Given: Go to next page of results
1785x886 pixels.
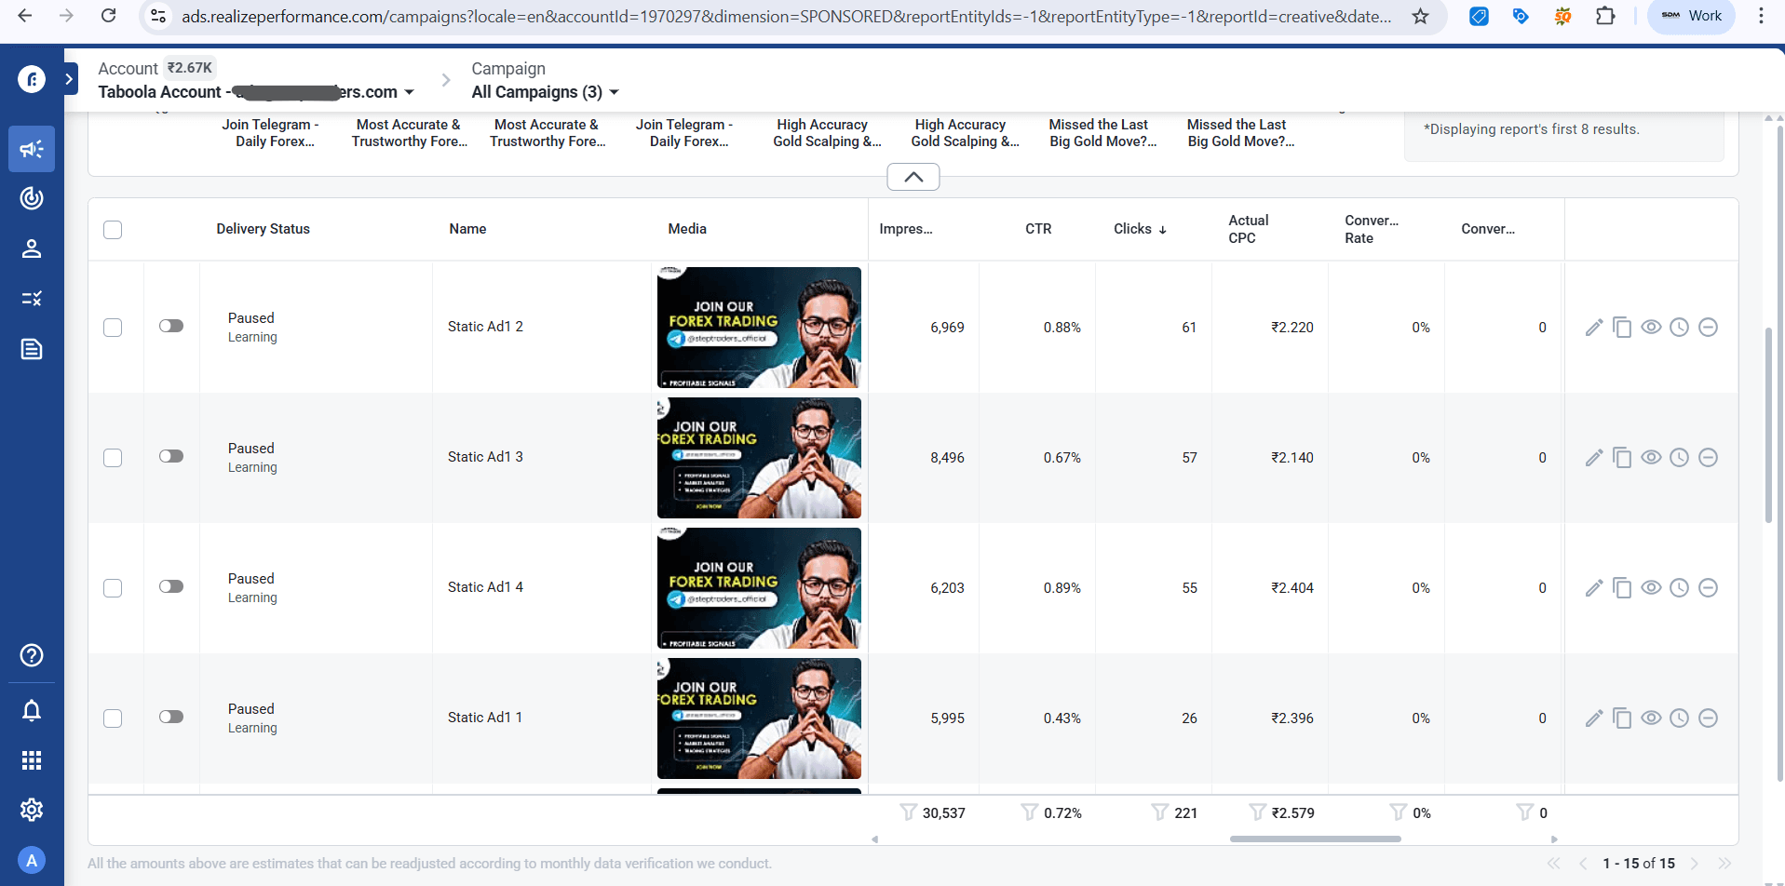Looking at the screenshot, I should coord(1697,864).
